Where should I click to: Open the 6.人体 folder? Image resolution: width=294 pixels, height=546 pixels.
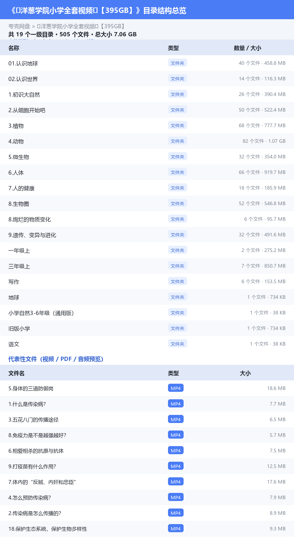[16, 172]
